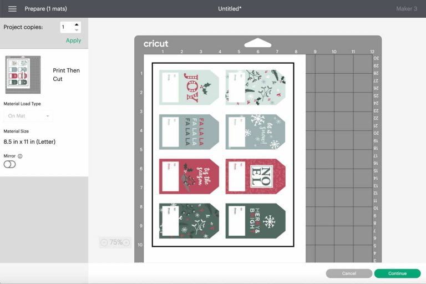The width and height of the screenshot is (426, 284).
Task: Click the green Apply link
Action: coord(73,40)
